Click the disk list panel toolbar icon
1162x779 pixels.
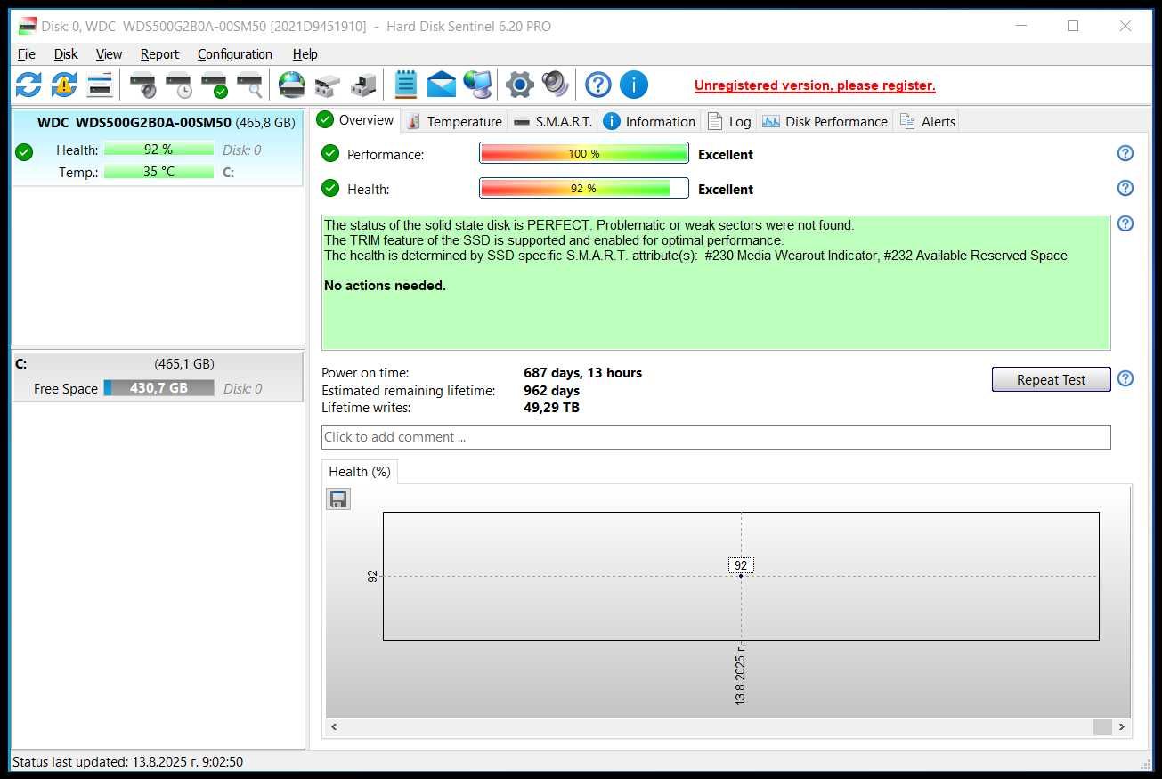pyautogui.click(x=100, y=85)
